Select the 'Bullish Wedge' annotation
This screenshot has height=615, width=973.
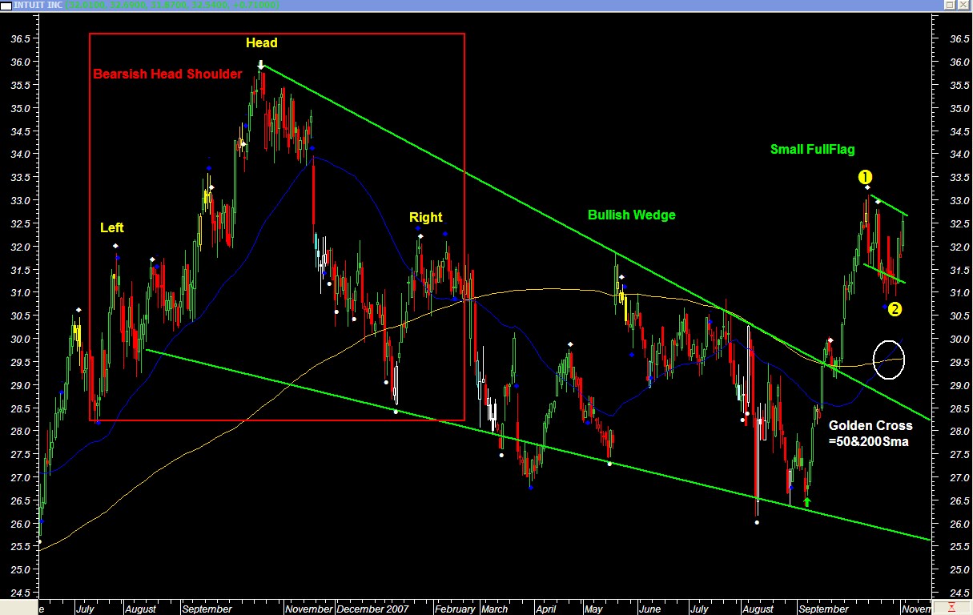click(x=632, y=215)
